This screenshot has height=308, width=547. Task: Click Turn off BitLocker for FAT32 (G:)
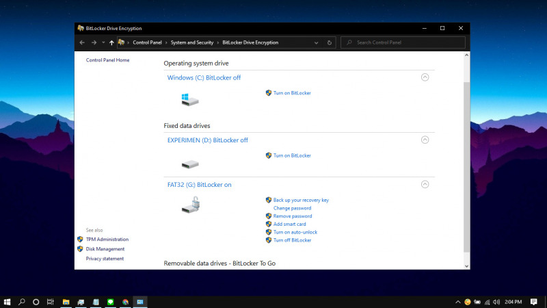click(292, 240)
